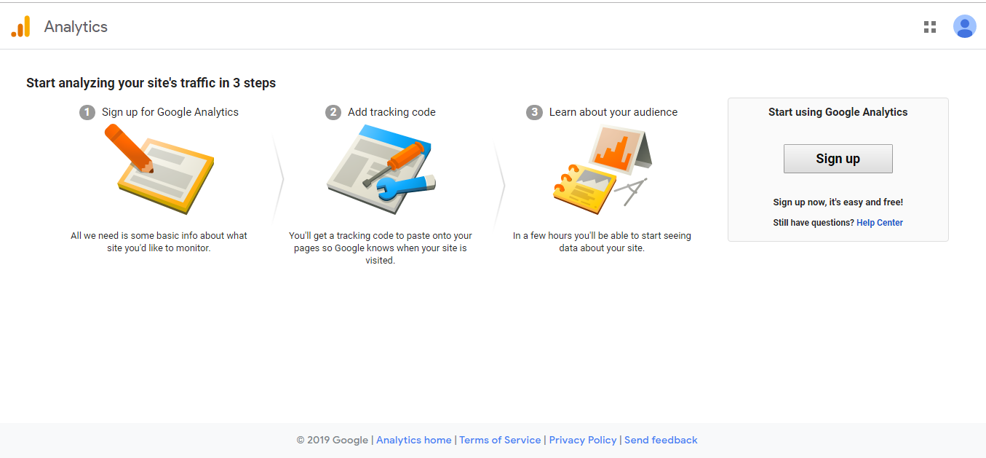
Task: Click the 'Sign up for Google Analytics' step heading
Action: [x=170, y=112]
